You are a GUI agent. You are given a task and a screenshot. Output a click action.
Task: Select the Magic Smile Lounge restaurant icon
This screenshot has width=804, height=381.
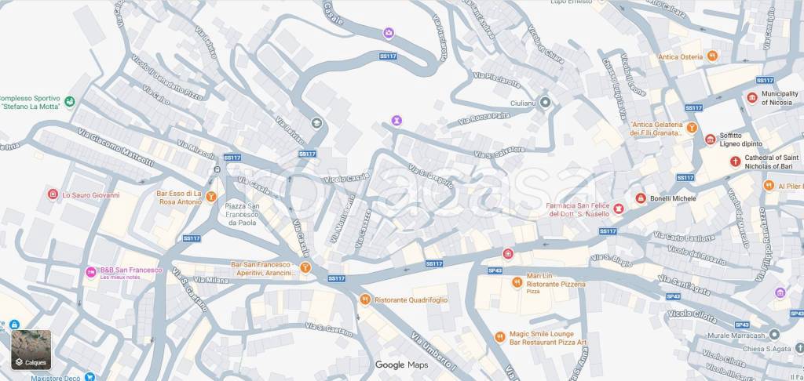(x=500, y=337)
